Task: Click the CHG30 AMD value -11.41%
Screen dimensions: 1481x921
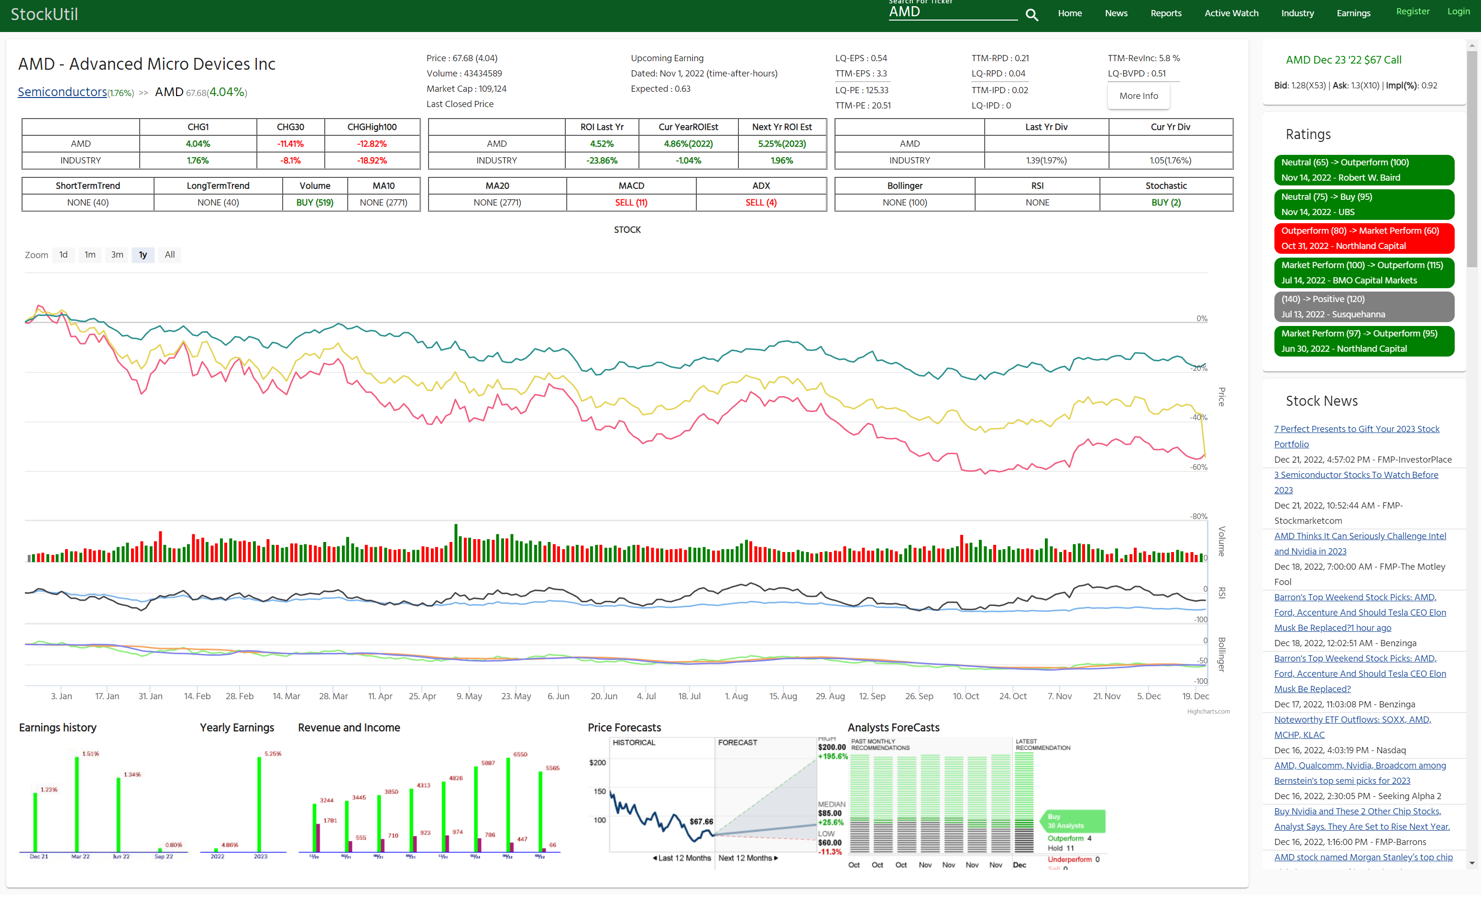Action: [291, 144]
